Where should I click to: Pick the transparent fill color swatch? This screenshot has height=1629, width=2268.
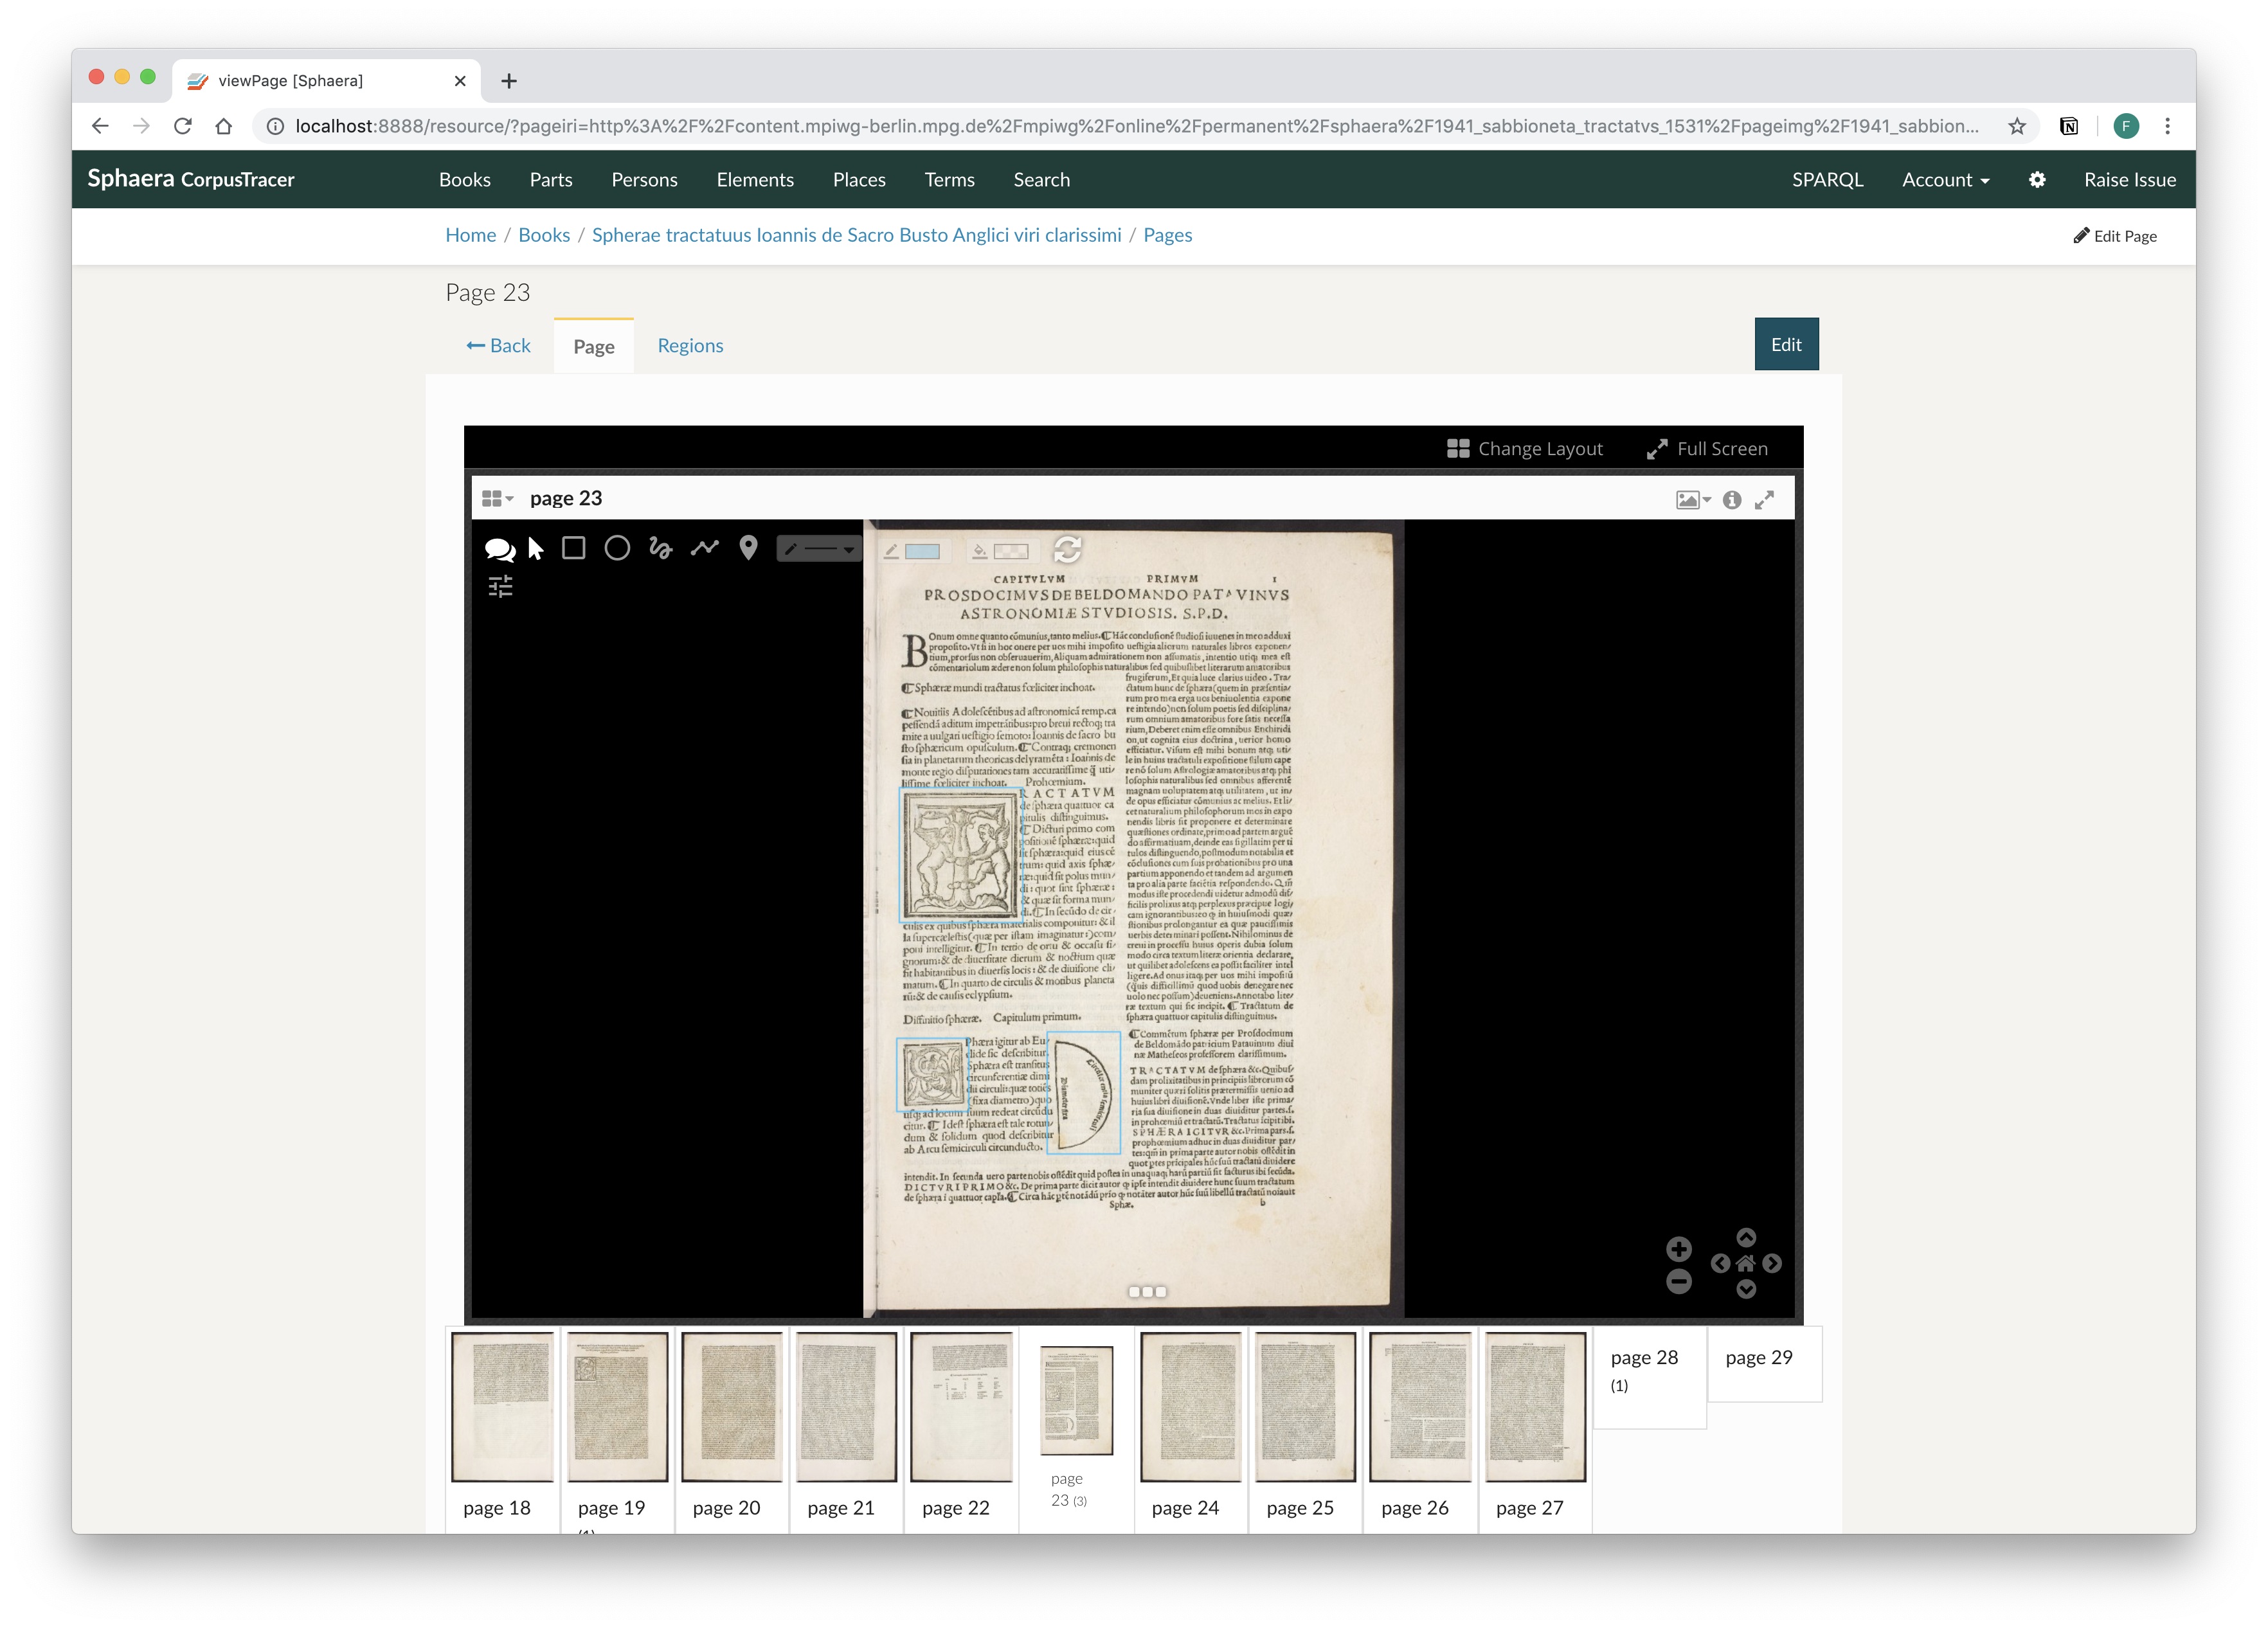[1010, 551]
